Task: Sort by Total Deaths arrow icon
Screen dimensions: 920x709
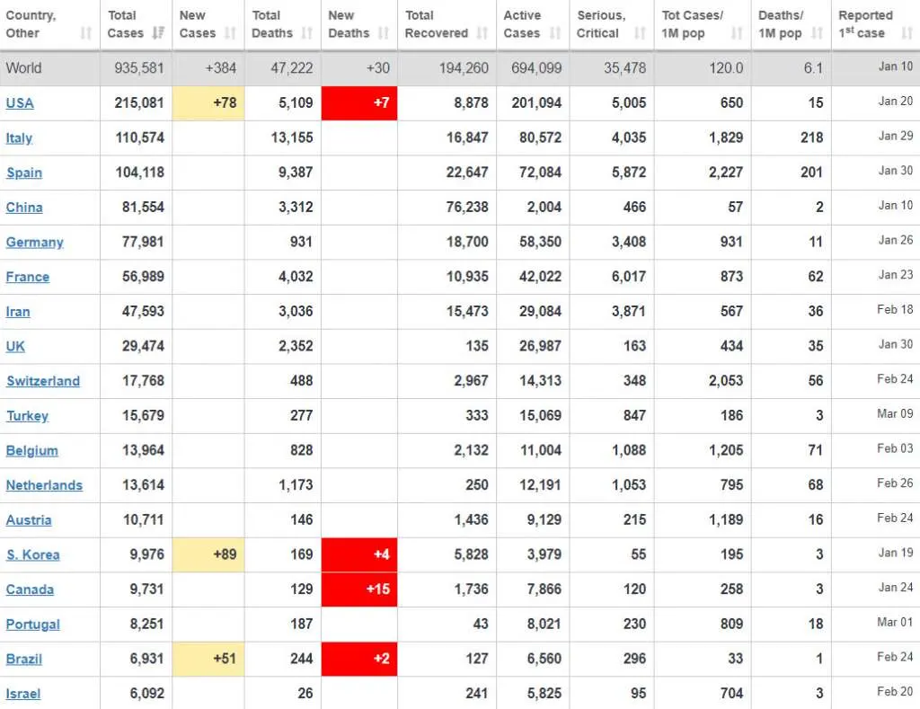Action: point(307,33)
